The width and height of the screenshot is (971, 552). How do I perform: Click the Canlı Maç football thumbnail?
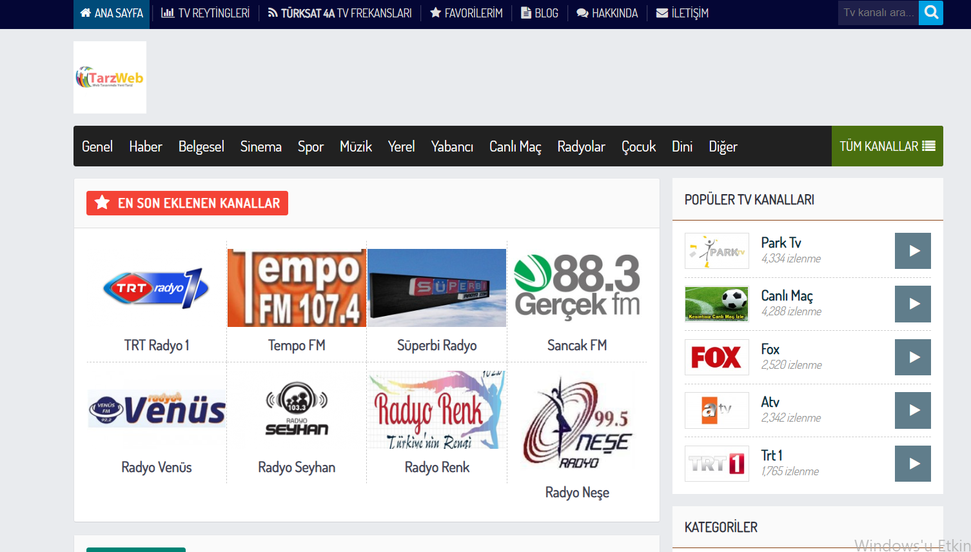coord(717,304)
